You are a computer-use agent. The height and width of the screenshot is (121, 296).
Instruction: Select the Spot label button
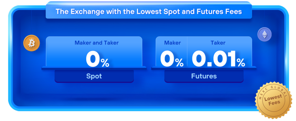pos(94,76)
